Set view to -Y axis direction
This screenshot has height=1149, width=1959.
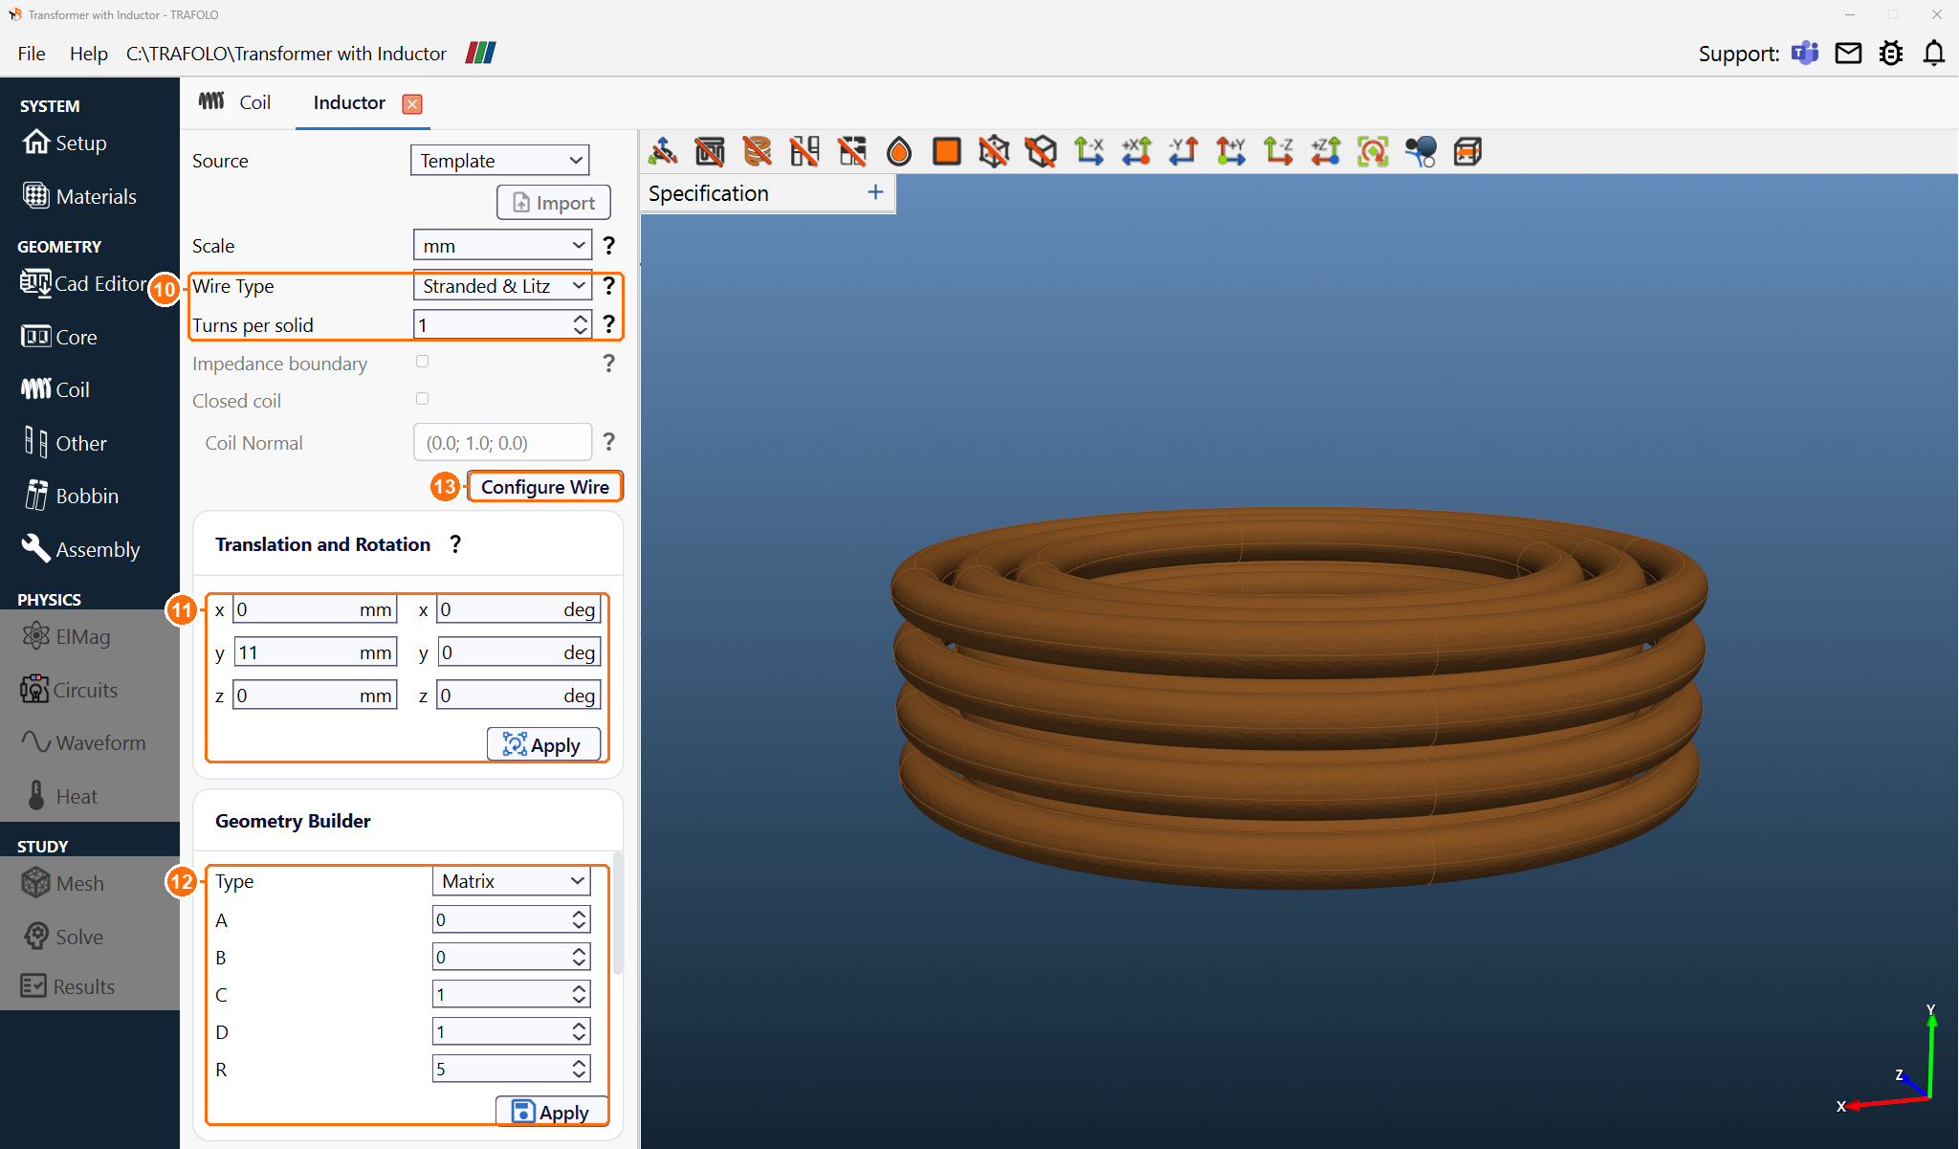tap(1183, 151)
